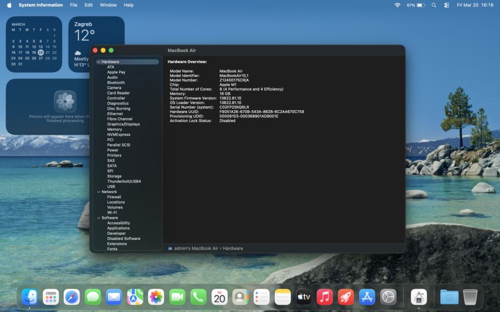Open the Mail app in dock
The width and height of the screenshot is (500, 312).
[114, 297]
